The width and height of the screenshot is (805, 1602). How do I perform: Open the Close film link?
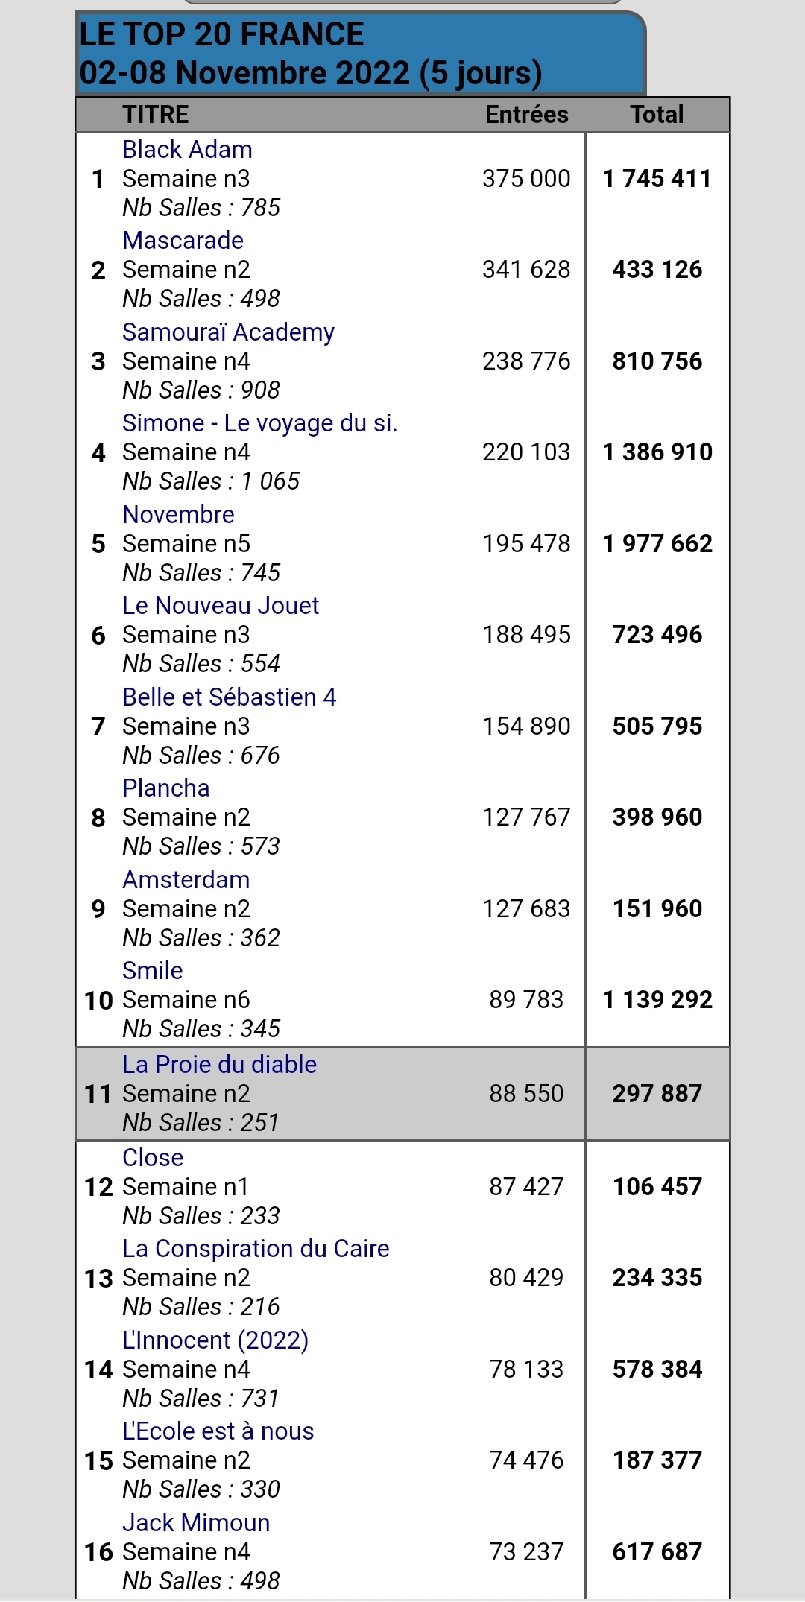(x=153, y=1158)
